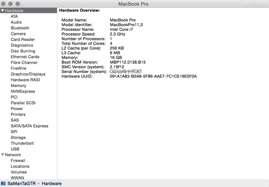
Task: Collapse the Hardware disclosure triangle
Action: [3, 11]
